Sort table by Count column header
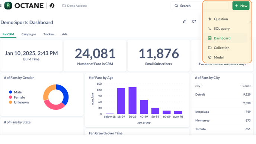256x144 pixels. pyautogui.click(x=245, y=86)
